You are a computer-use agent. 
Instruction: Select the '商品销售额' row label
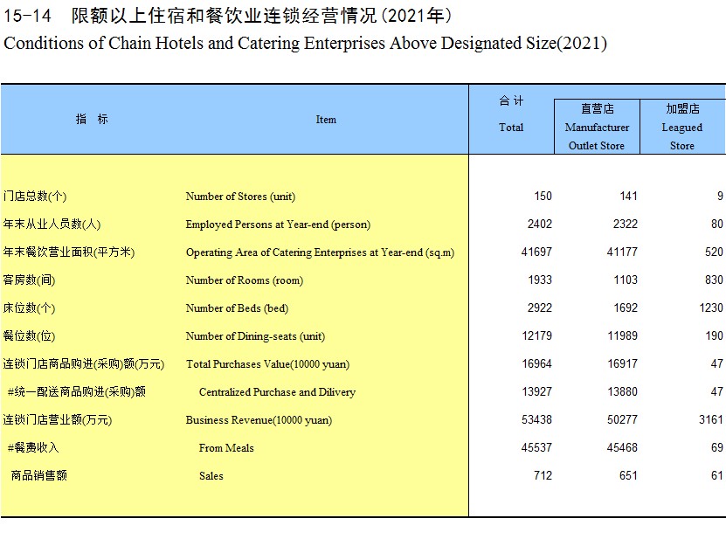39,475
